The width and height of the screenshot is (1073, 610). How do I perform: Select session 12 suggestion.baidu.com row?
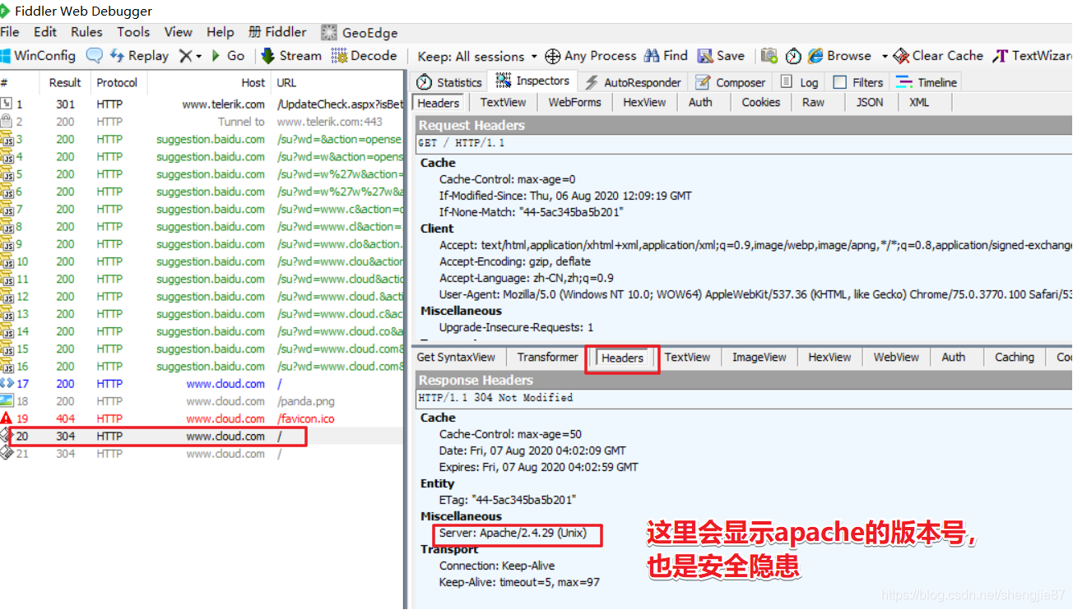click(202, 297)
